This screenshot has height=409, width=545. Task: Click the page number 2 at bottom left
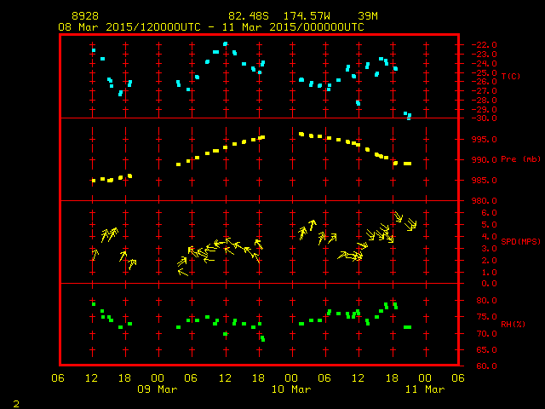click(x=15, y=401)
